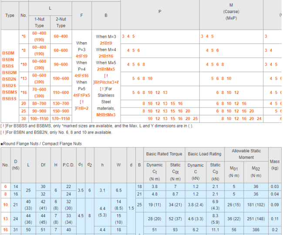Select the 170~1150 length range cell
The width and height of the screenshot is (283, 235).
pyautogui.click(x=61, y=118)
